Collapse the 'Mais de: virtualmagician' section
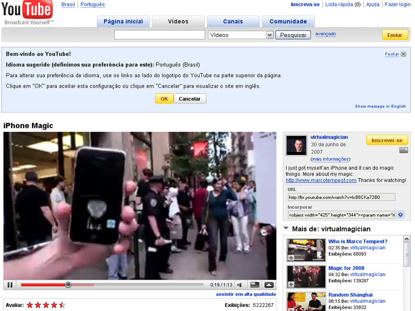 tap(286, 228)
